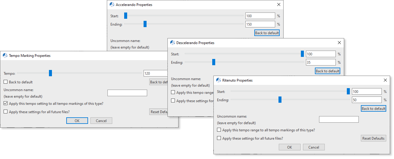The height and width of the screenshot is (159, 394).
Task: Click OK in the Ritenuto Properties dialog
Action: [290, 147]
